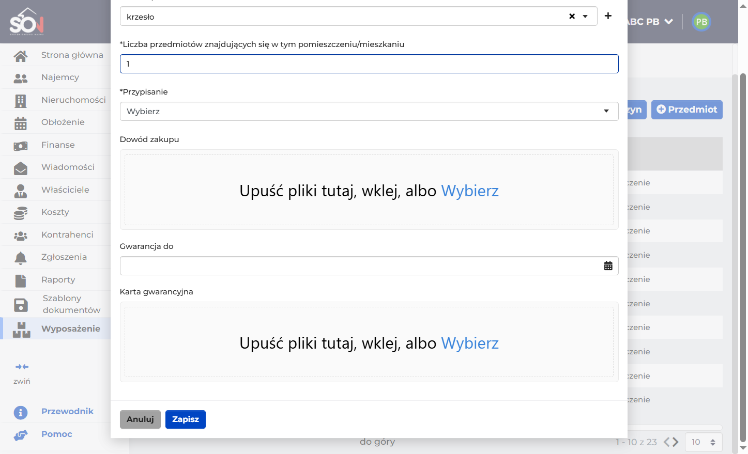748x454 pixels.
Task: Open rows-per-page dropdown showing 10
Action: pyautogui.click(x=704, y=442)
